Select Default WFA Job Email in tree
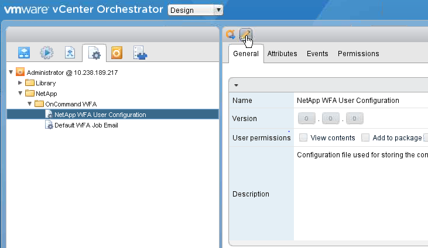Screen dimensions: 428x248 click(86, 125)
